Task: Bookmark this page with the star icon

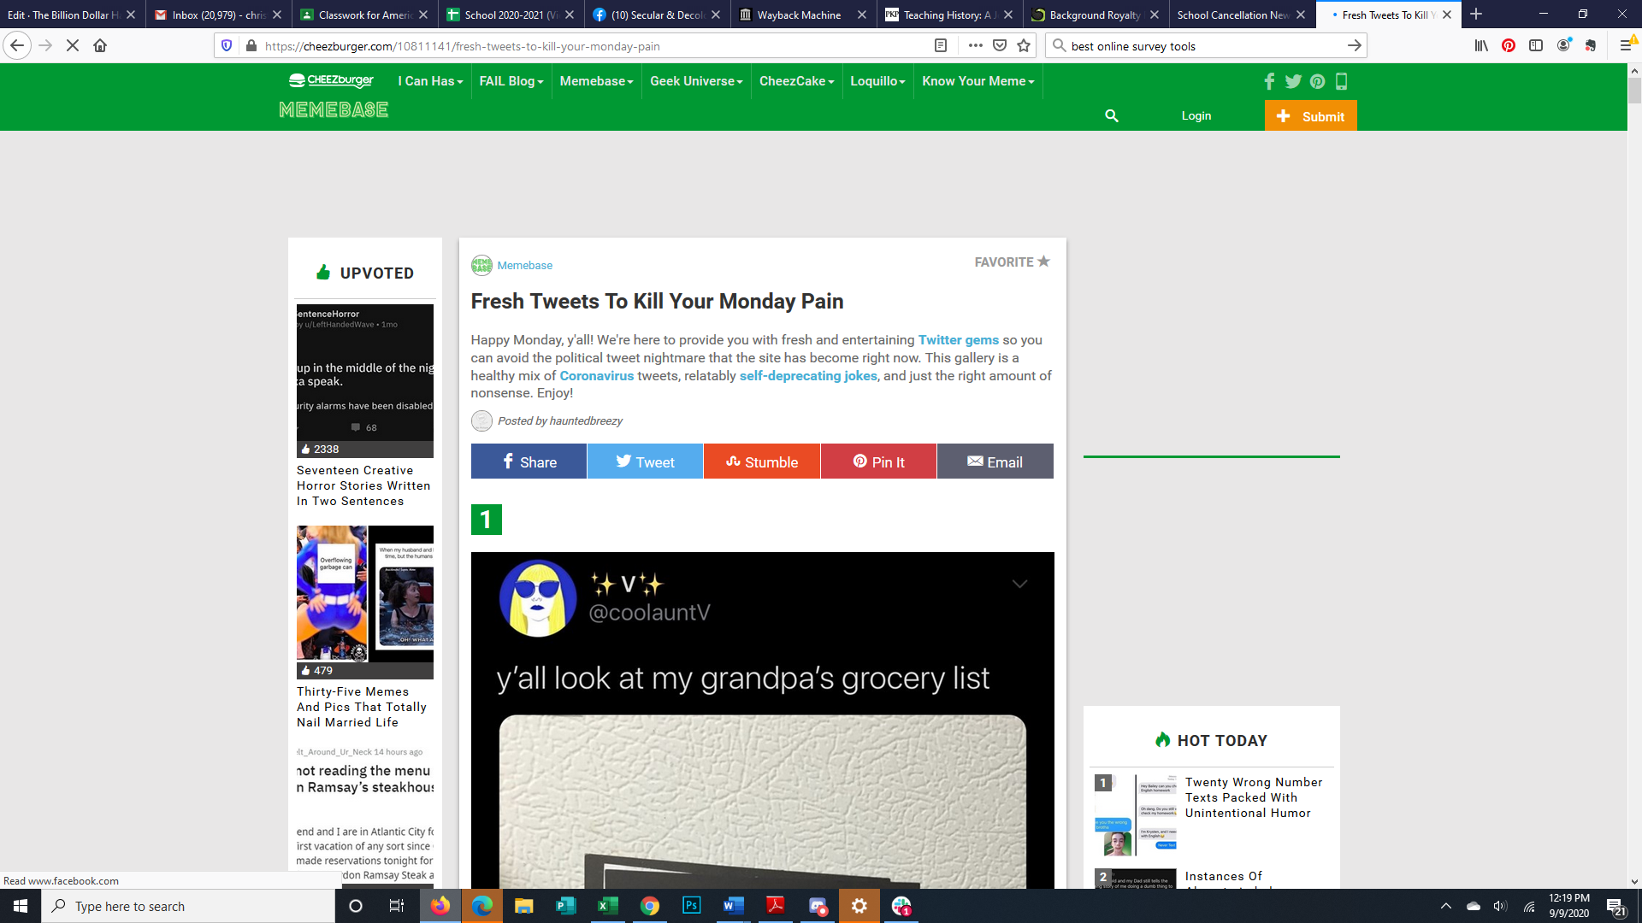Action: pos(1024,45)
